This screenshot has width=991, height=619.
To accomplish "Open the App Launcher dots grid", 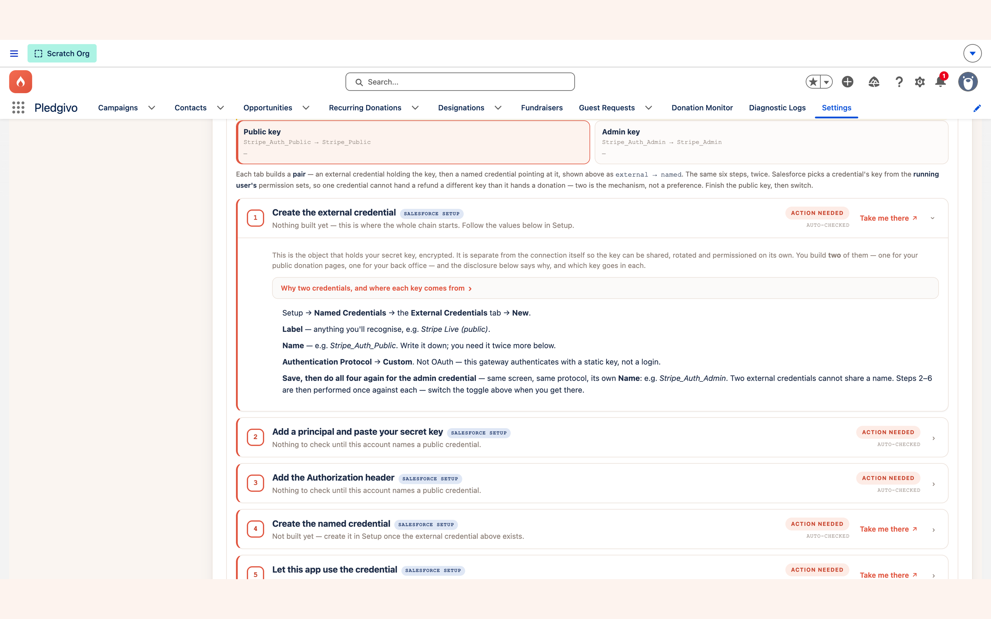I will pyautogui.click(x=18, y=108).
